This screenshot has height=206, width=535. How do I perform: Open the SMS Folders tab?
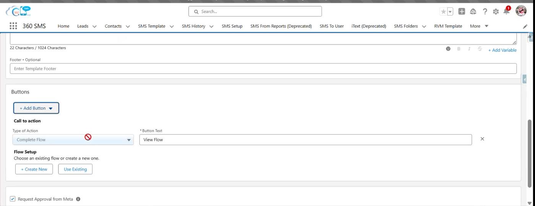coord(406,26)
